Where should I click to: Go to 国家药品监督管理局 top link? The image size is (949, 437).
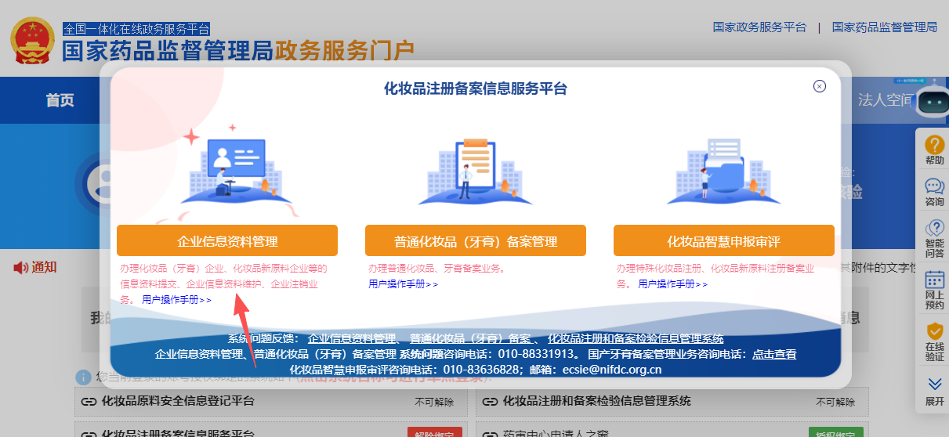[885, 27]
